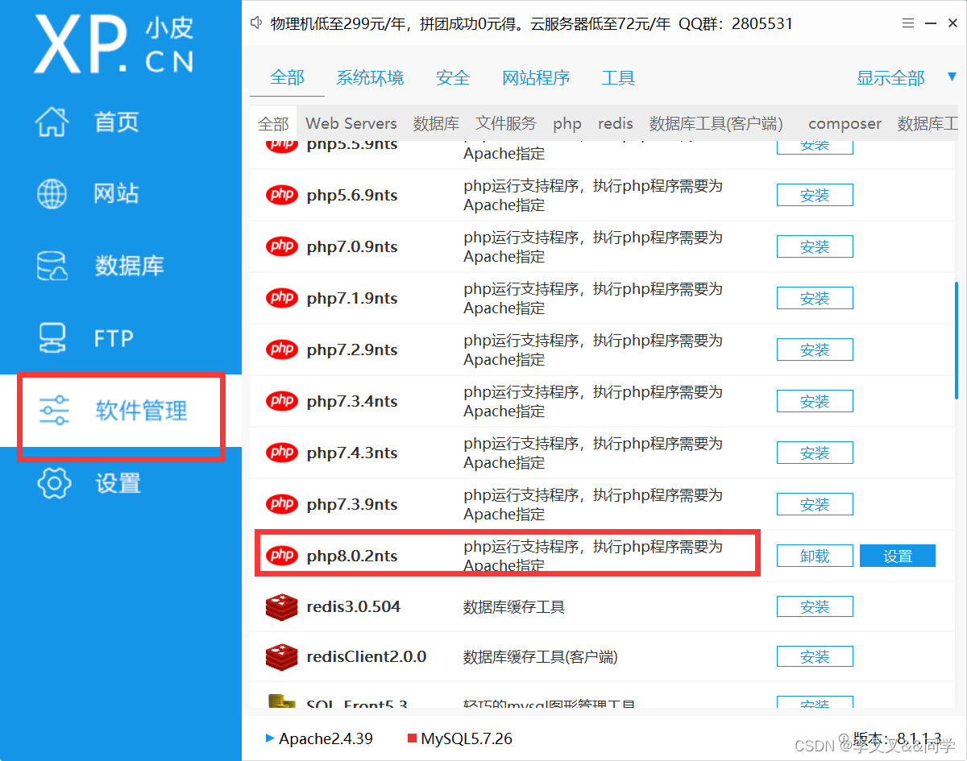Install php7.3.4nts with 安装 button
The image size is (967, 761).
[x=815, y=401]
